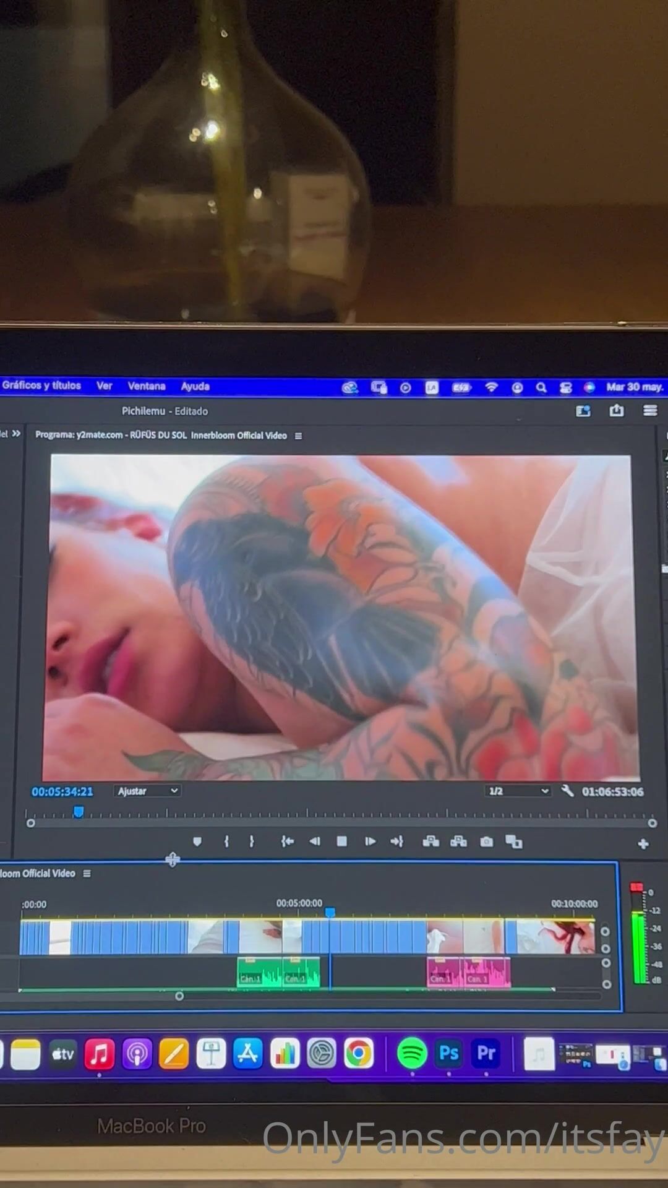Viewport: 668px width, 1188px height.
Task: Open the 1/2 playback resolution dropdown
Action: 517,791
